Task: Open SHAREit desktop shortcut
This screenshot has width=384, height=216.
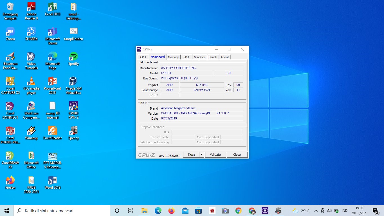Action: [x=31, y=34]
